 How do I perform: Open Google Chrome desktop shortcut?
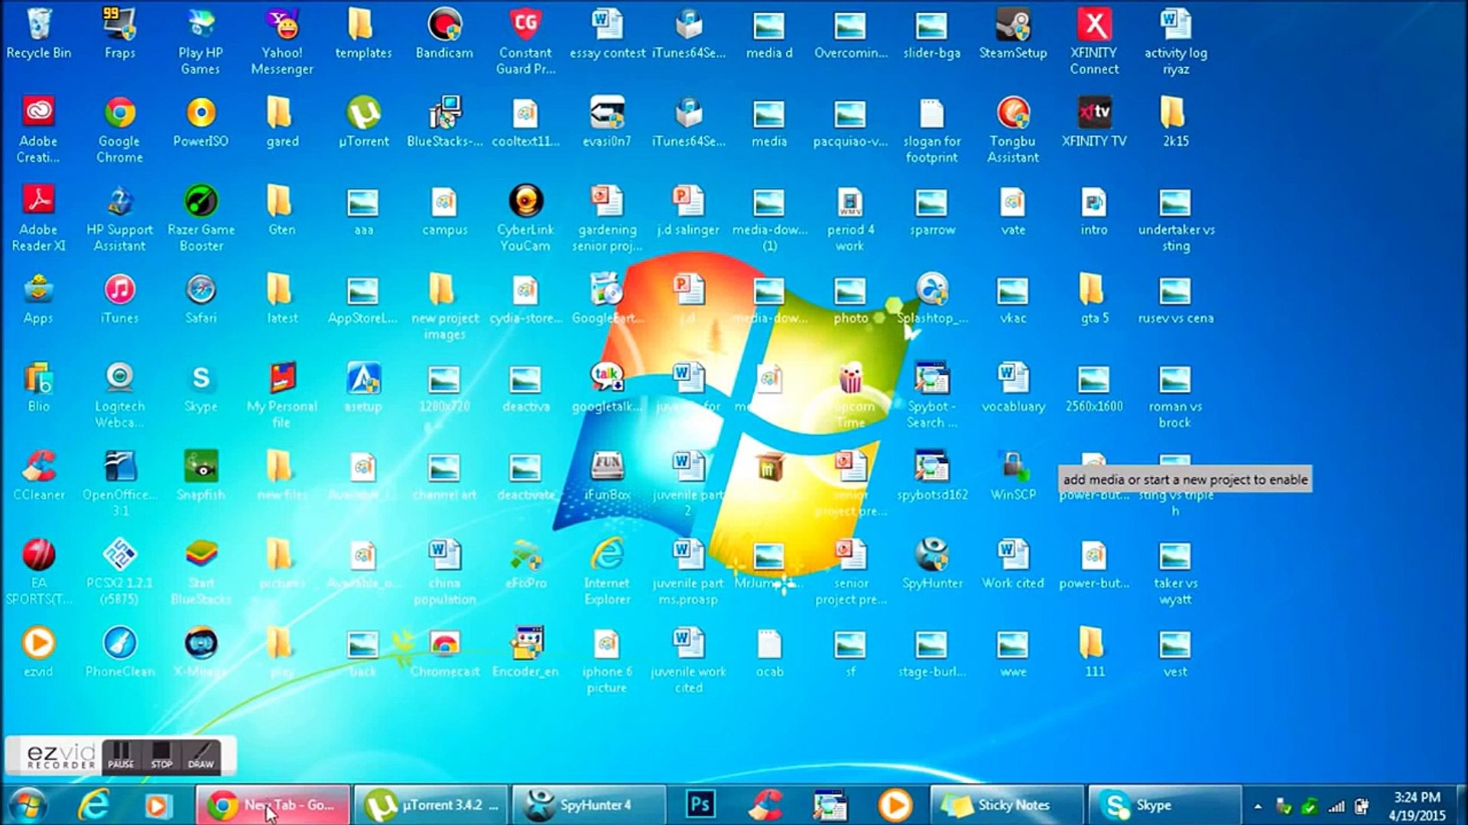coord(119,130)
